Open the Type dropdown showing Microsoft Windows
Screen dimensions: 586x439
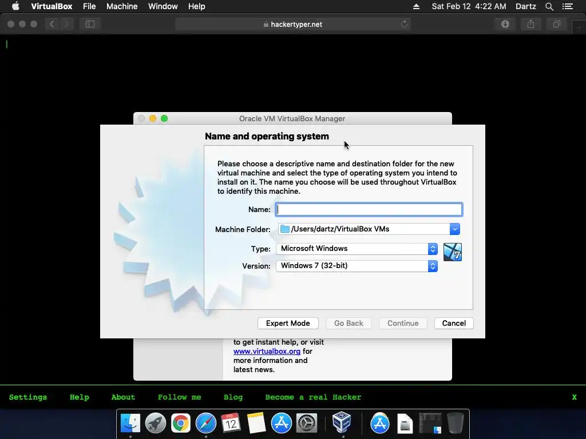[357, 249]
